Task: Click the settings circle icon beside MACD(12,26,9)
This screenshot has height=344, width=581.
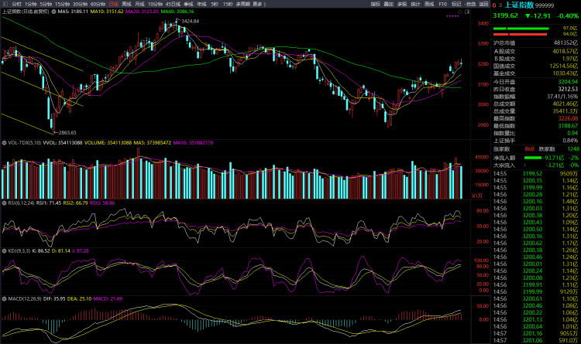Action: coord(5,299)
